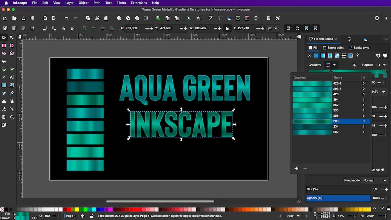Enable pattern fill type
This screenshot has height=220, width=391.
tap(344, 56)
